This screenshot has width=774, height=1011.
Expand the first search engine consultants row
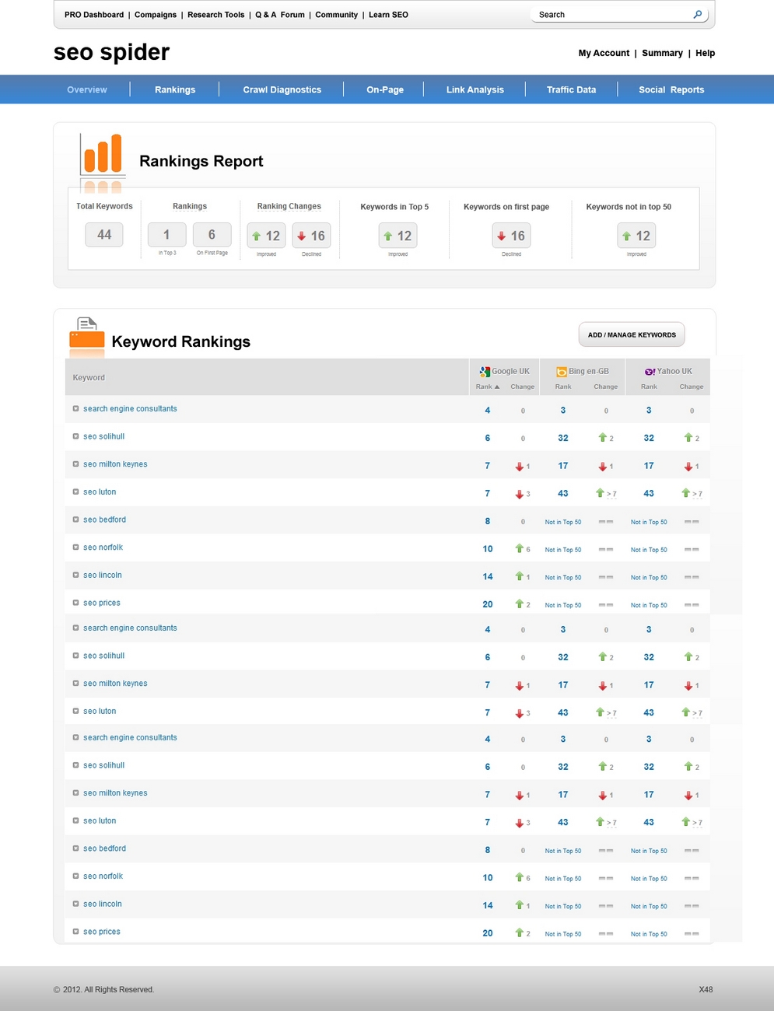tap(76, 408)
